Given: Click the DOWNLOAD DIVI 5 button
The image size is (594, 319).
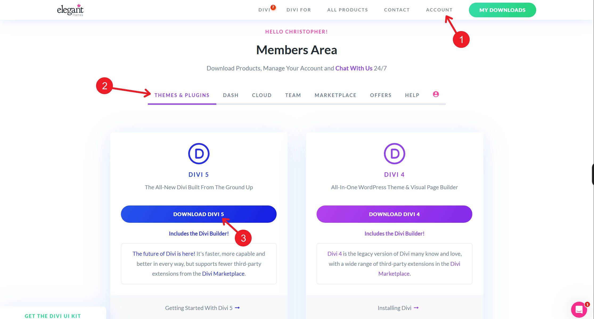Looking at the screenshot, I should (x=199, y=214).
